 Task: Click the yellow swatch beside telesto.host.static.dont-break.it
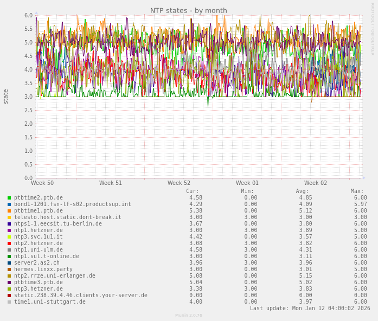pos(9,217)
